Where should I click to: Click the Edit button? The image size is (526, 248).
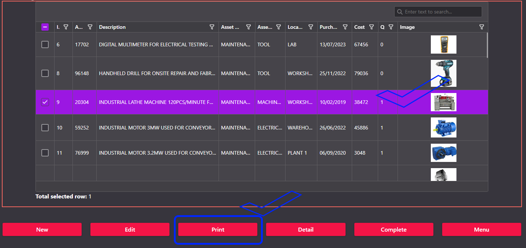pos(130,229)
